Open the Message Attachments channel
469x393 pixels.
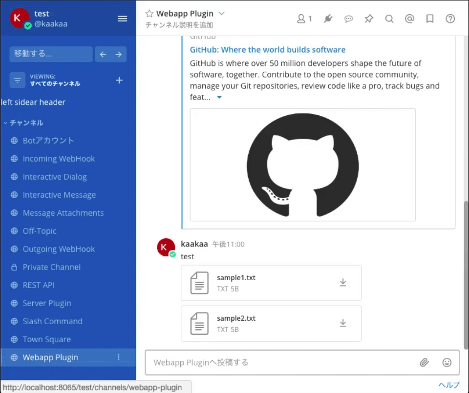[x=68, y=213]
